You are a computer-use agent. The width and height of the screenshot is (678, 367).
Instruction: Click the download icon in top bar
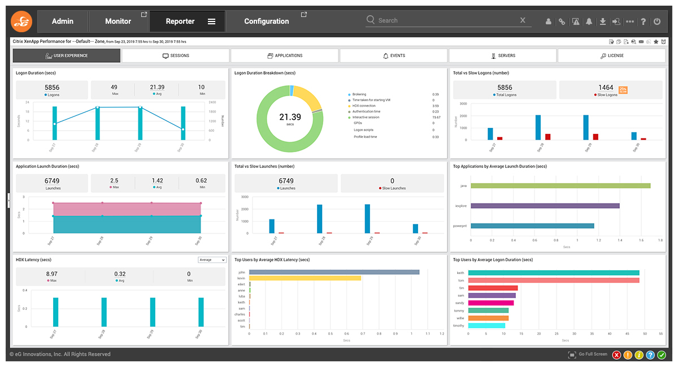point(603,21)
